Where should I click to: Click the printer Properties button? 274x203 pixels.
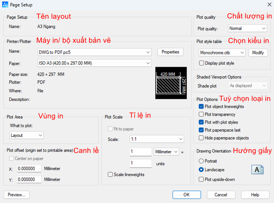(x=170, y=52)
